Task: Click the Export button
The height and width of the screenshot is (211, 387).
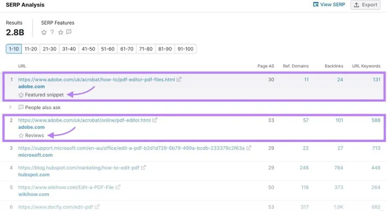Action: tap(365, 5)
